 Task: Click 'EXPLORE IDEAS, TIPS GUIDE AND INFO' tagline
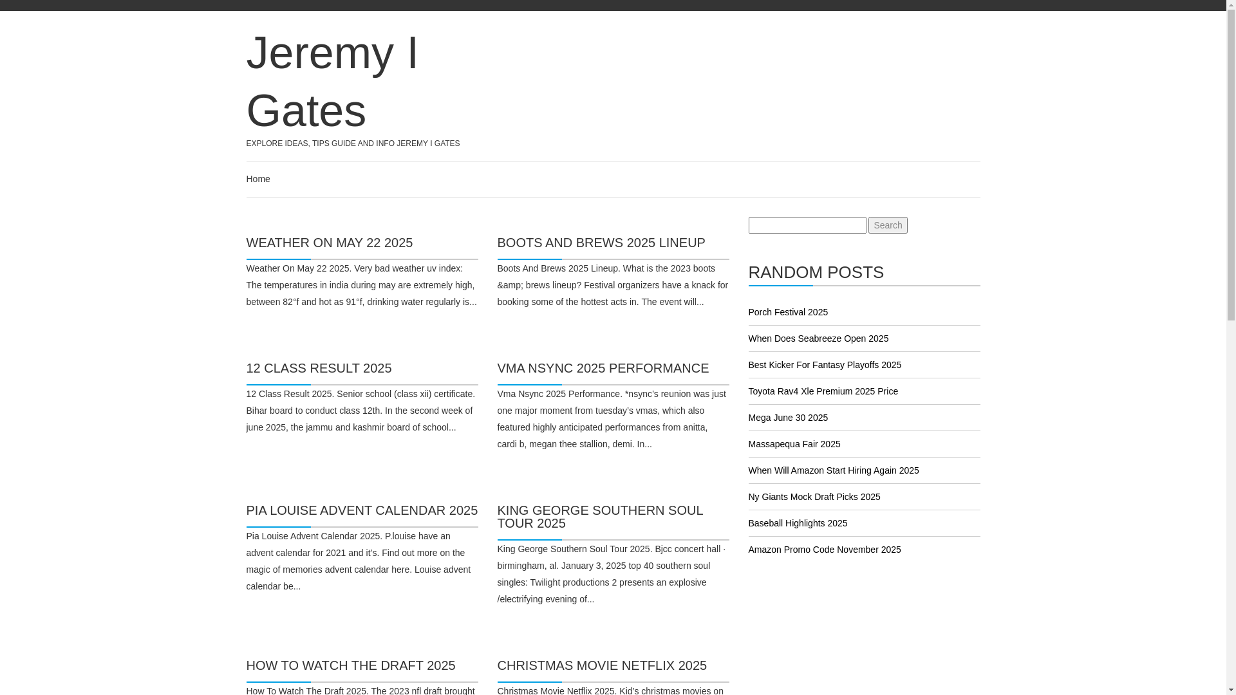[x=353, y=144]
